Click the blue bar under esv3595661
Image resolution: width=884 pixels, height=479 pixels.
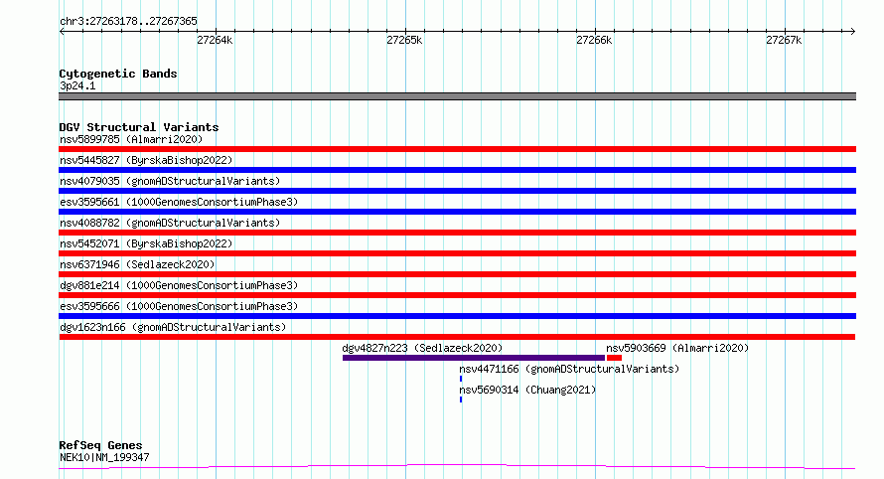tap(457, 212)
